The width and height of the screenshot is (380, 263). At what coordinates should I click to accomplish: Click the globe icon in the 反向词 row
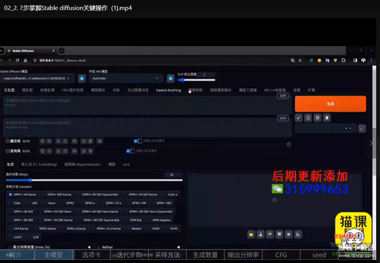(x=42, y=151)
